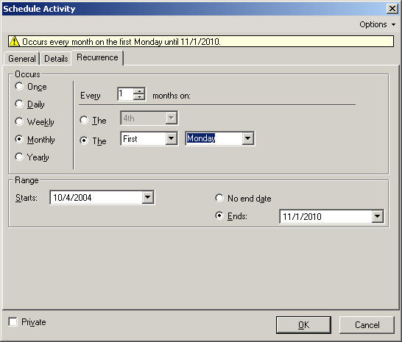Choose the Weekly recurrence option
Screen dimensions: 402x342
pos(19,121)
